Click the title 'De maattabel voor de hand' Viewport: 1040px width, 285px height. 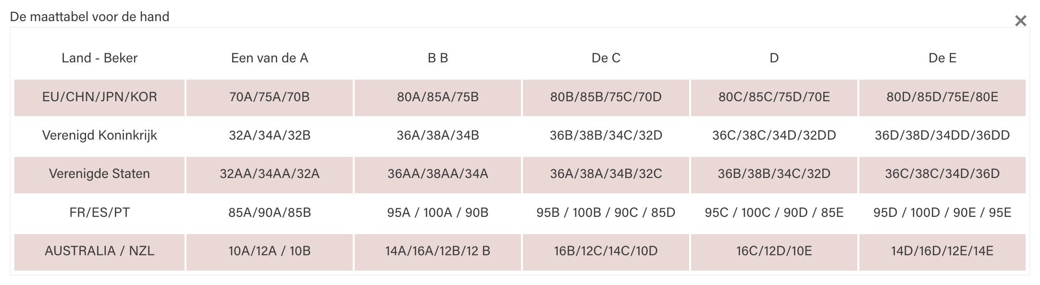click(x=90, y=17)
